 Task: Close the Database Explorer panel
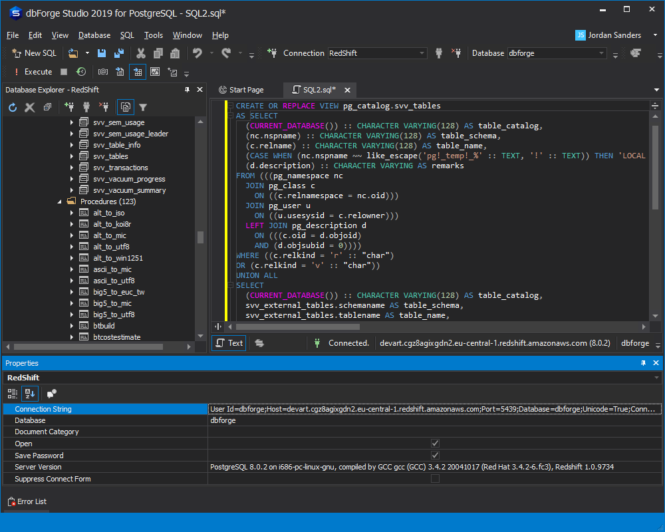click(199, 90)
